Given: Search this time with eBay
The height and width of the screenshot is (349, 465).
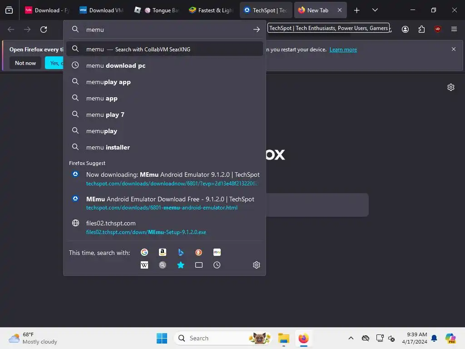Looking at the screenshot, I should pos(217,252).
